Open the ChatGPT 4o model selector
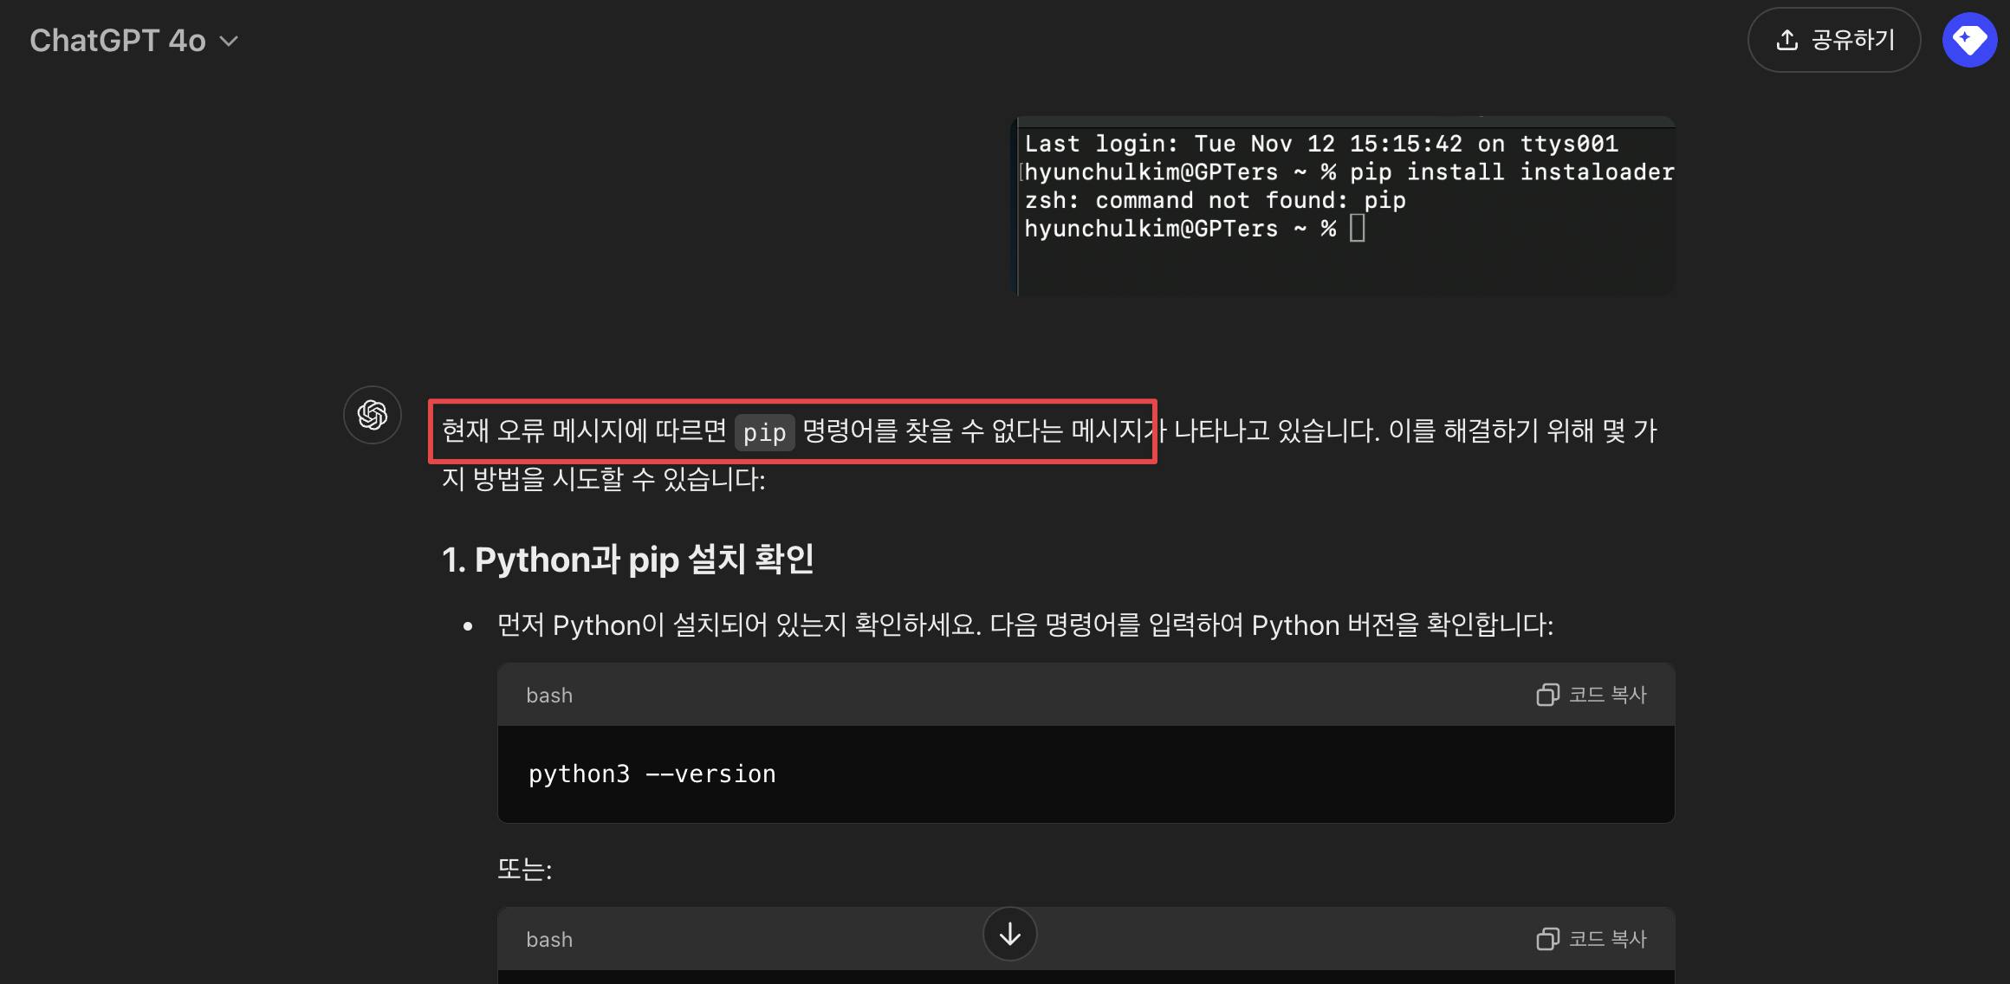The width and height of the screenshot is (2010, 984). 118,41
